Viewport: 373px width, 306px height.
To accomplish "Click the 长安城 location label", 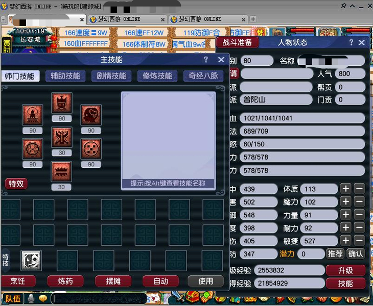I will pyautogui.click(x=31, y=40).
